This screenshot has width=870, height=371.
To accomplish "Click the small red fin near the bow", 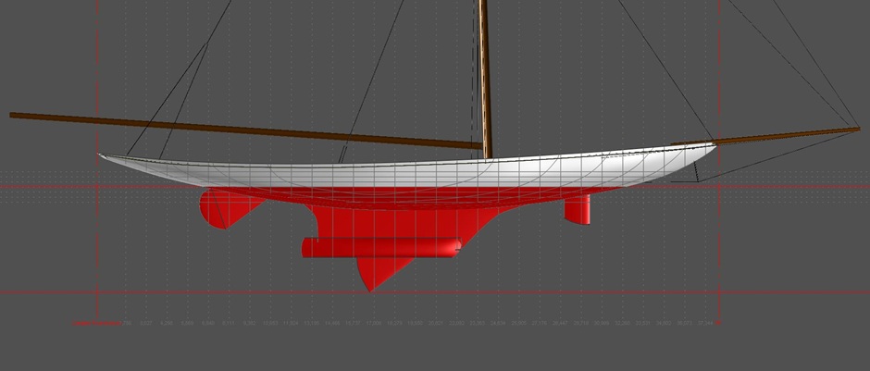I will point(580,210).
